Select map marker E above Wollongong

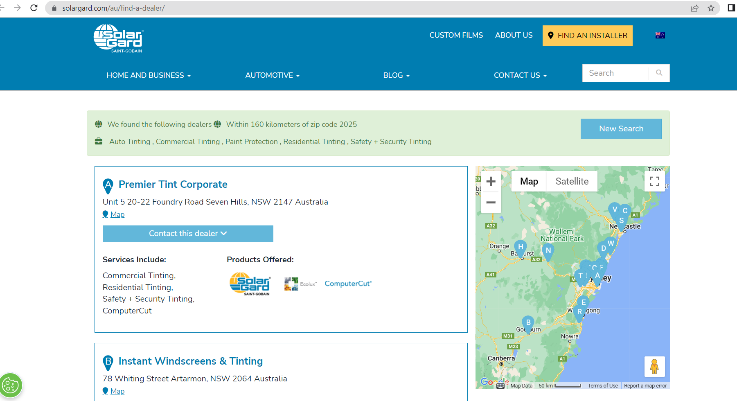584,304
